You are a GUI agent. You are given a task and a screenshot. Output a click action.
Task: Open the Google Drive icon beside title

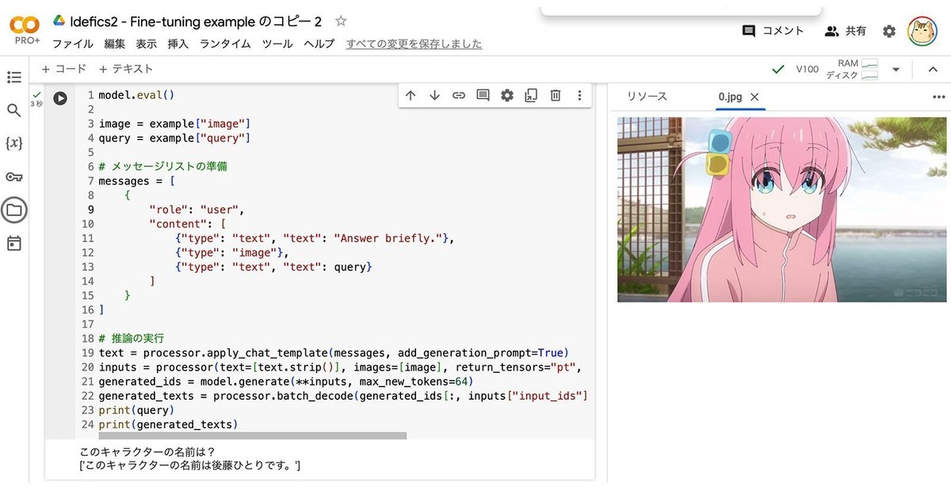coord(59,21)
